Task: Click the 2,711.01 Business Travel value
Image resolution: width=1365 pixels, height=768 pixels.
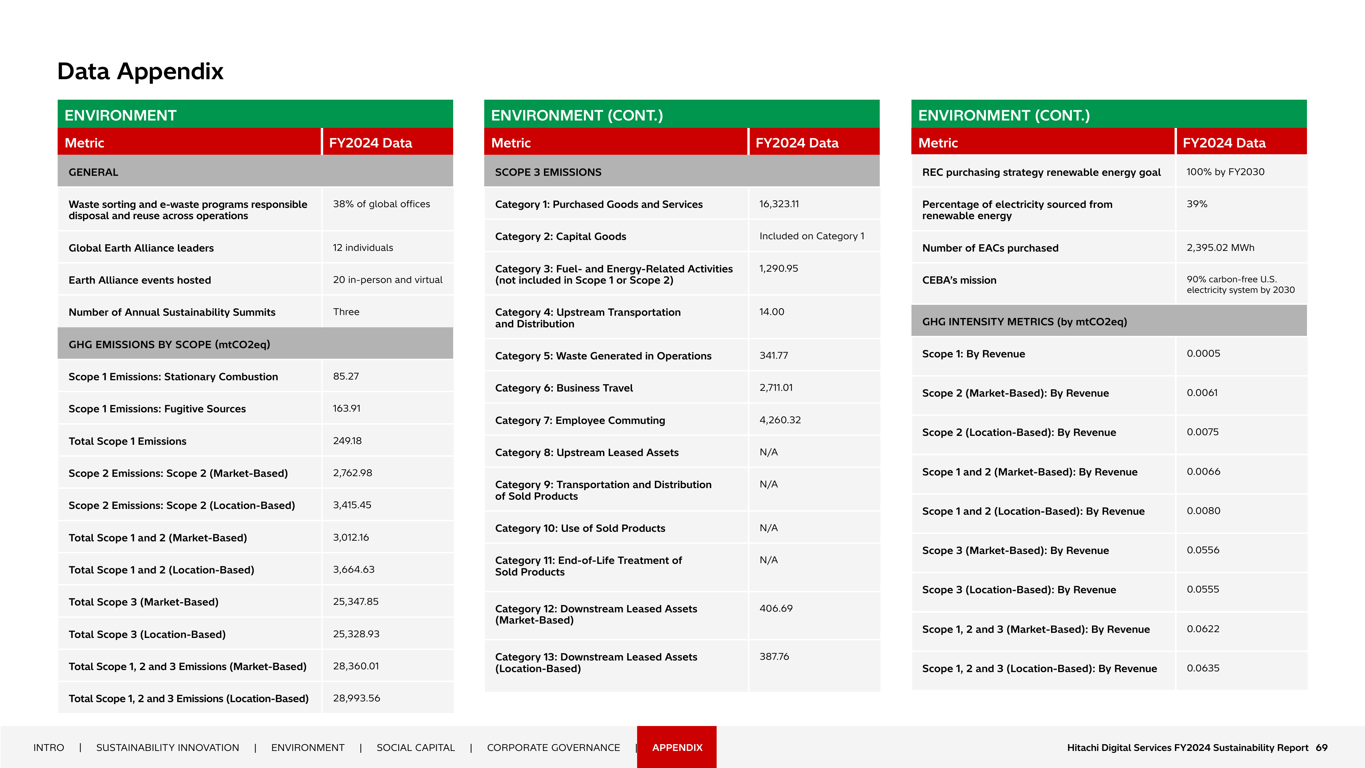Action: click(x=776, y=387)
